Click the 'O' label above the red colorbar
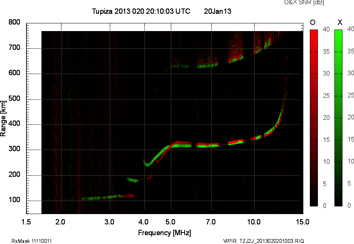The width and height of the screenshot is (354, 244). coord(313,22)
